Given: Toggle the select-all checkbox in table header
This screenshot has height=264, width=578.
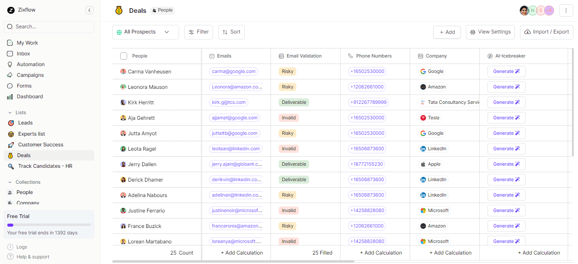Looking at the screenshot, I should click(x=124, y=55).
